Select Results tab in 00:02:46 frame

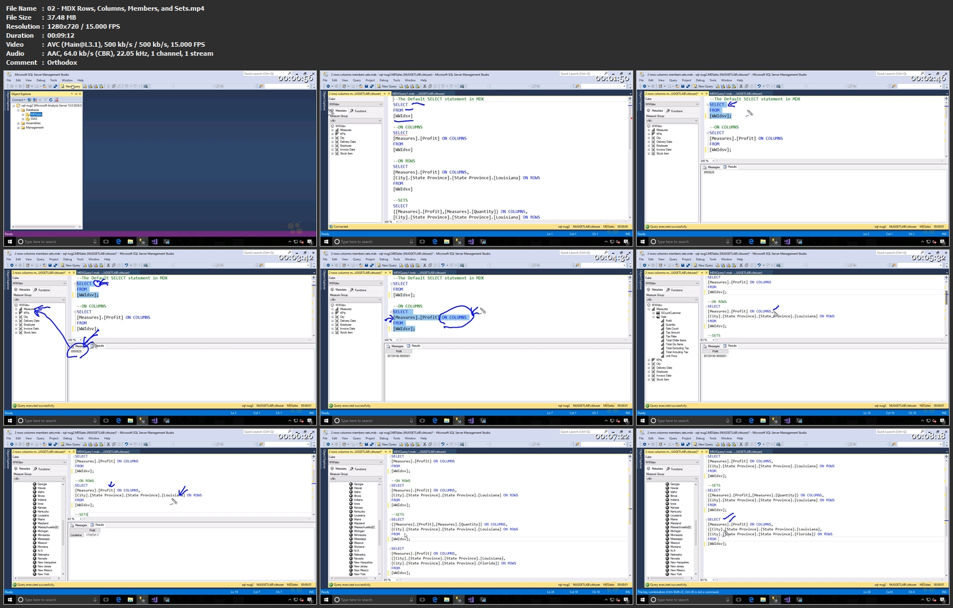pos(730,167)
